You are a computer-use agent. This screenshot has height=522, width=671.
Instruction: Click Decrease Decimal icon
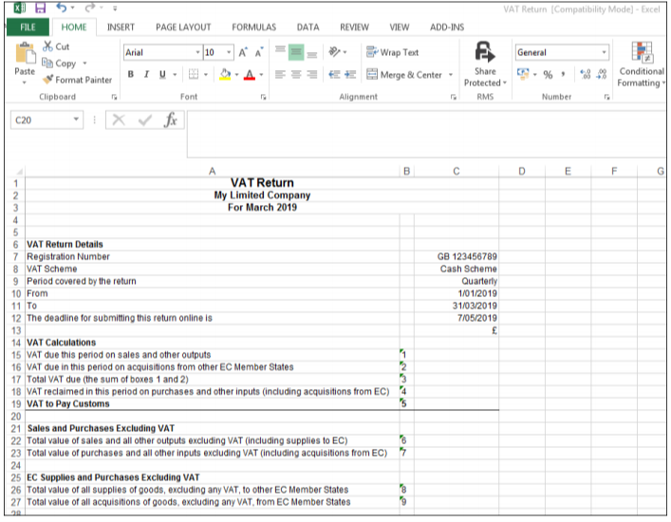click(602, 74)
